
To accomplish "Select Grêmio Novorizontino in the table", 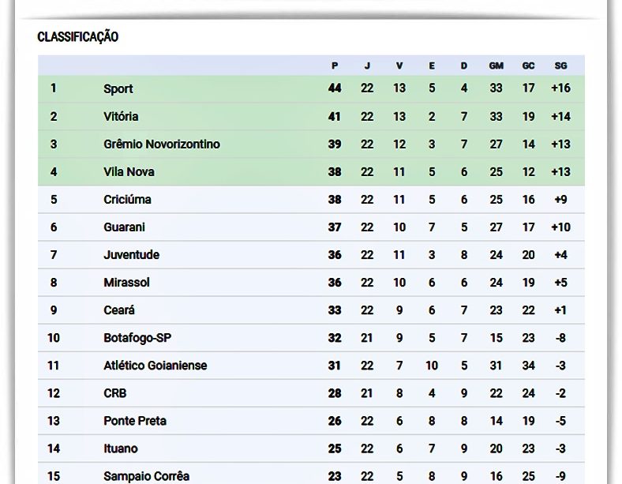I will [161, 144].
